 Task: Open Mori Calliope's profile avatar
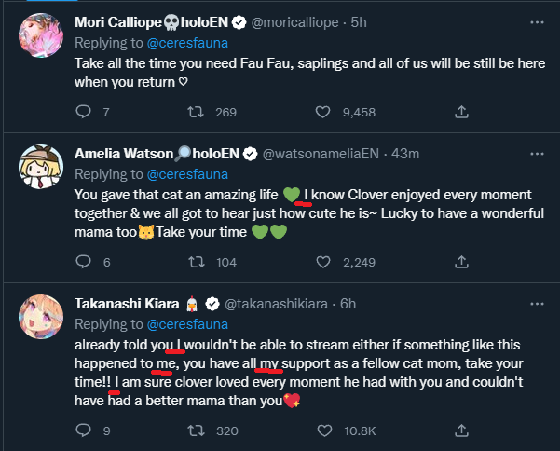(40, 38)
